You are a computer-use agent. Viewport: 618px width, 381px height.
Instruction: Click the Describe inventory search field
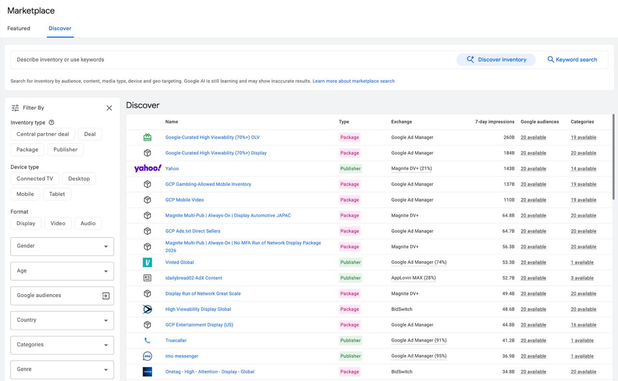coord(232,60)
